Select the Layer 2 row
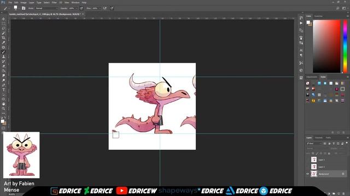Image resolution: width=350 pixels, height=196 pixels. [326, 167]
